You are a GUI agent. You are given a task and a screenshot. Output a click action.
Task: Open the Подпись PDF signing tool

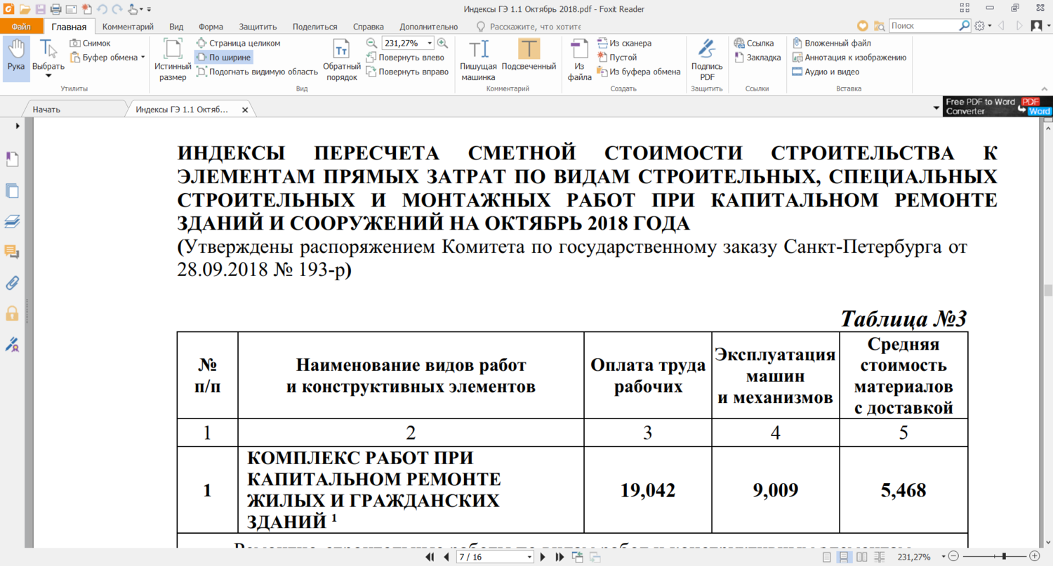tap(707, 59)
